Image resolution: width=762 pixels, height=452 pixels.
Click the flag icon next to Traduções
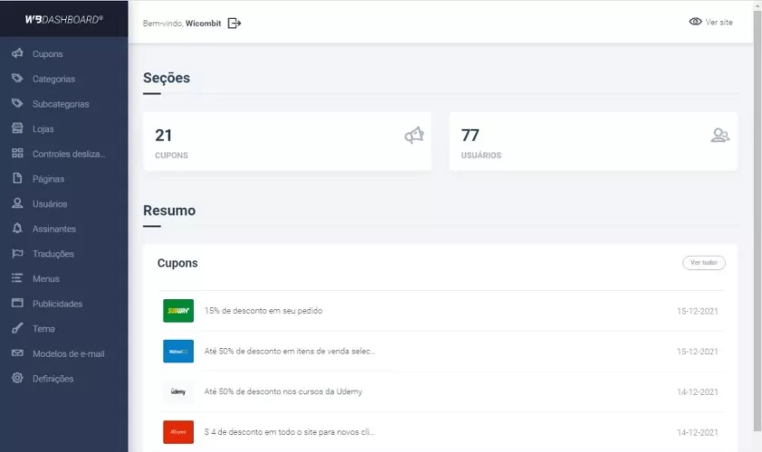pos(17,254)
